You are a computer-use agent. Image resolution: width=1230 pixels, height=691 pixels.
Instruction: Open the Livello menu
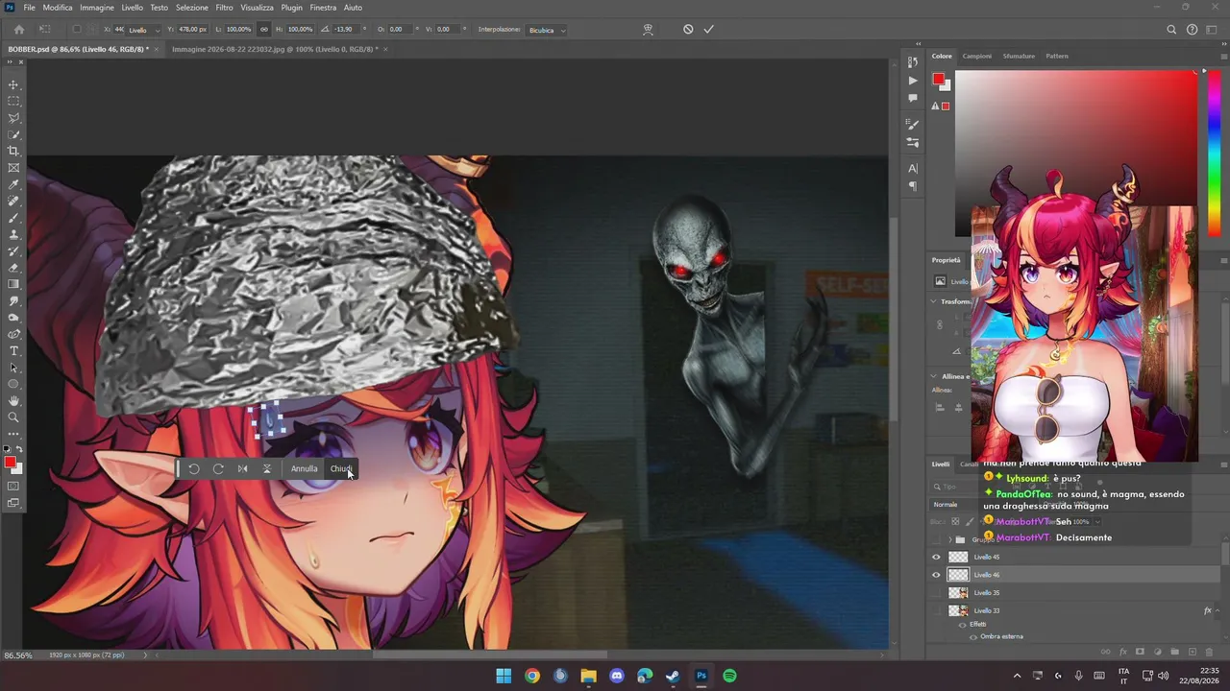pyautogui.click(x=133, y=8)
